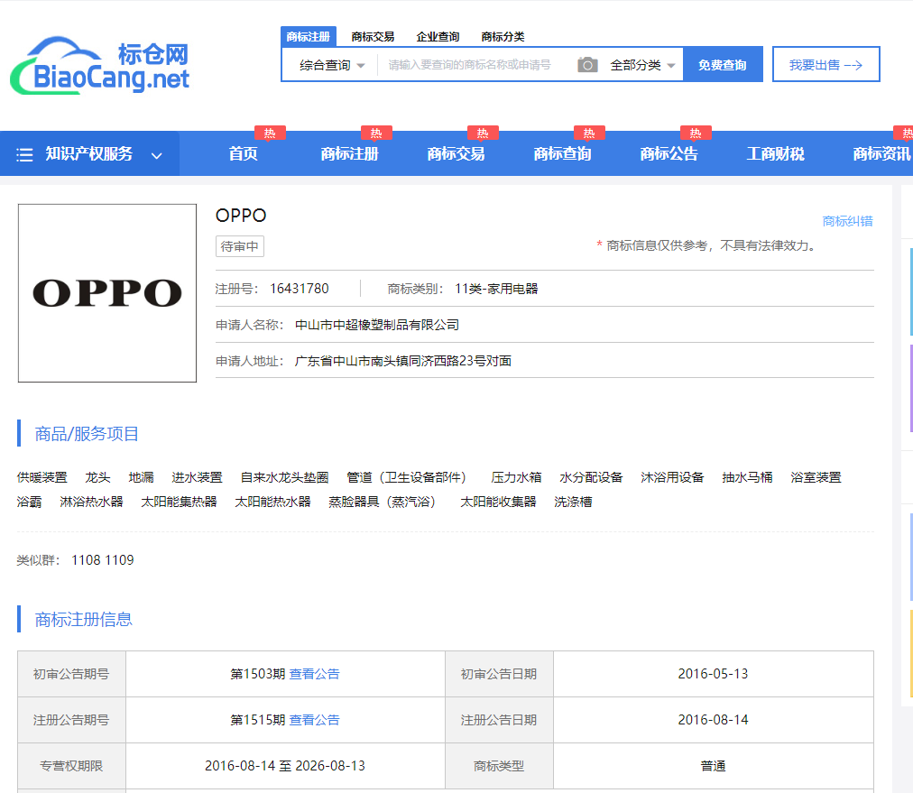Open 商标查询 in the navigation bar
This screenshot has width=913, height=793.
pos(562,153)
